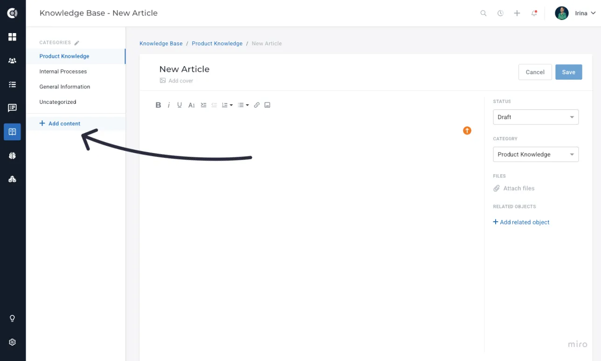Edit categories with the pencil icon
601x361 pixels.
[x=77, y=42]
